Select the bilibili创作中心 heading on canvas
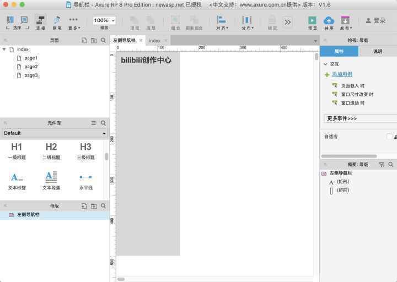The image size is (397, 282). click(x=146, y=60)
